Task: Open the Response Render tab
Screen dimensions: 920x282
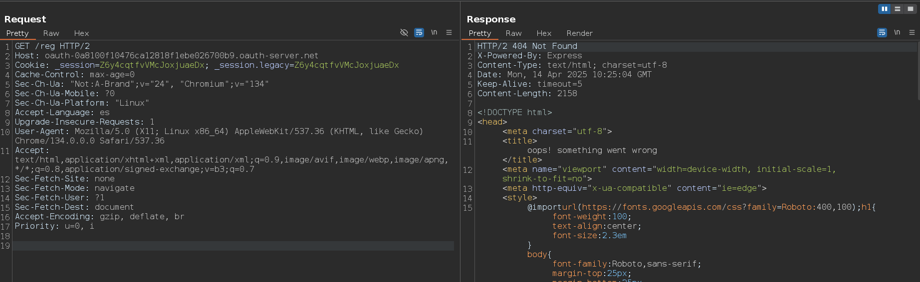Action: coord(579,33)
